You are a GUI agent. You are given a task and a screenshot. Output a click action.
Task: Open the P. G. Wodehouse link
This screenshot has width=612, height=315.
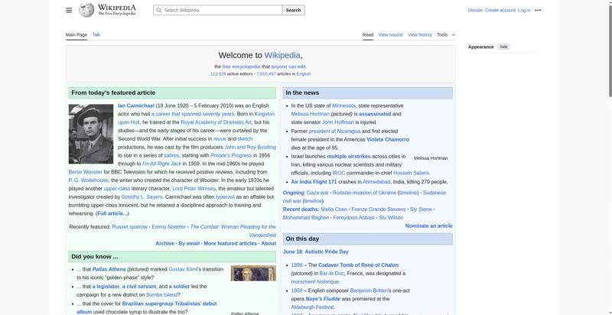(x=88, y=180)
